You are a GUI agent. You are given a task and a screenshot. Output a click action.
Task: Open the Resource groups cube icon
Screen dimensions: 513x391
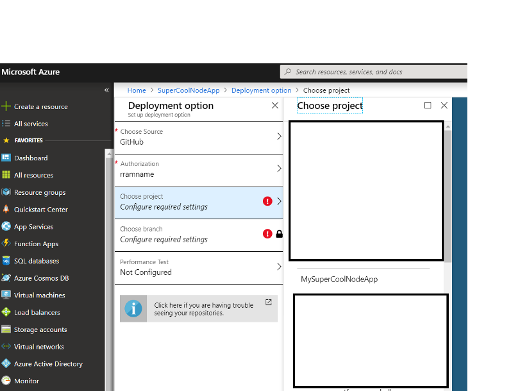[x=6, y=192]
